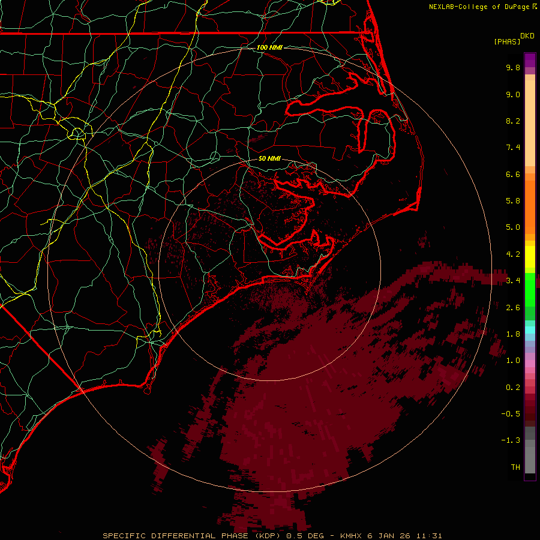Click the cyan segment of the color bar
Screen dimensions: 540x540
point(530,330)
